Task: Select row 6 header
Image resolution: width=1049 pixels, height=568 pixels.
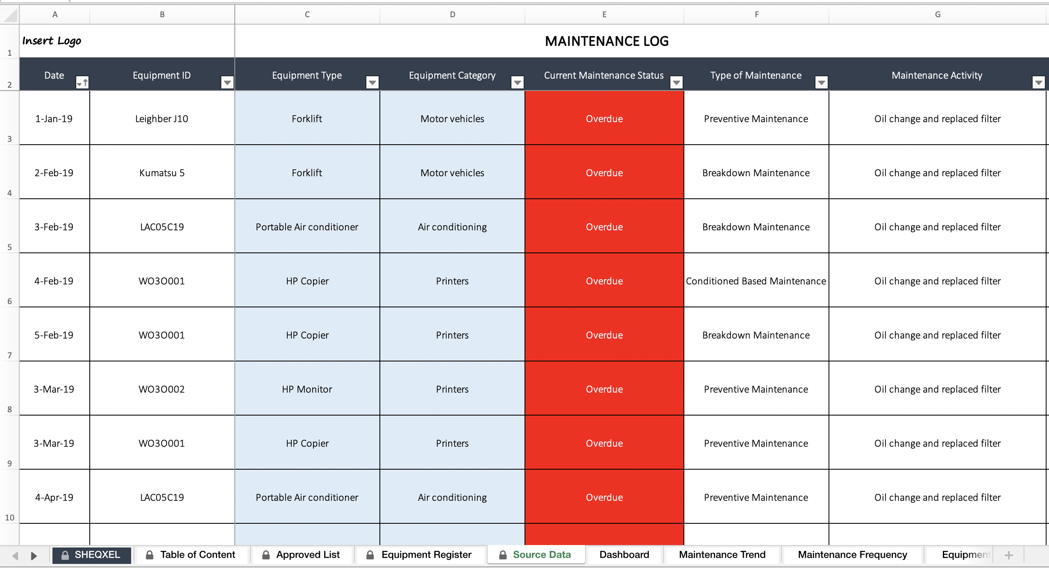Action: point(9,280)
